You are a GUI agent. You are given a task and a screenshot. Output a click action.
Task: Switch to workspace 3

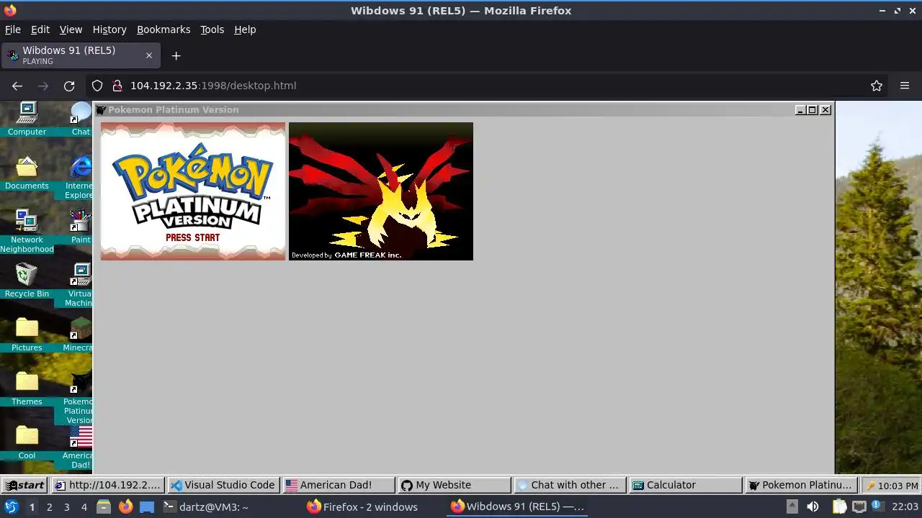(66, 507)
